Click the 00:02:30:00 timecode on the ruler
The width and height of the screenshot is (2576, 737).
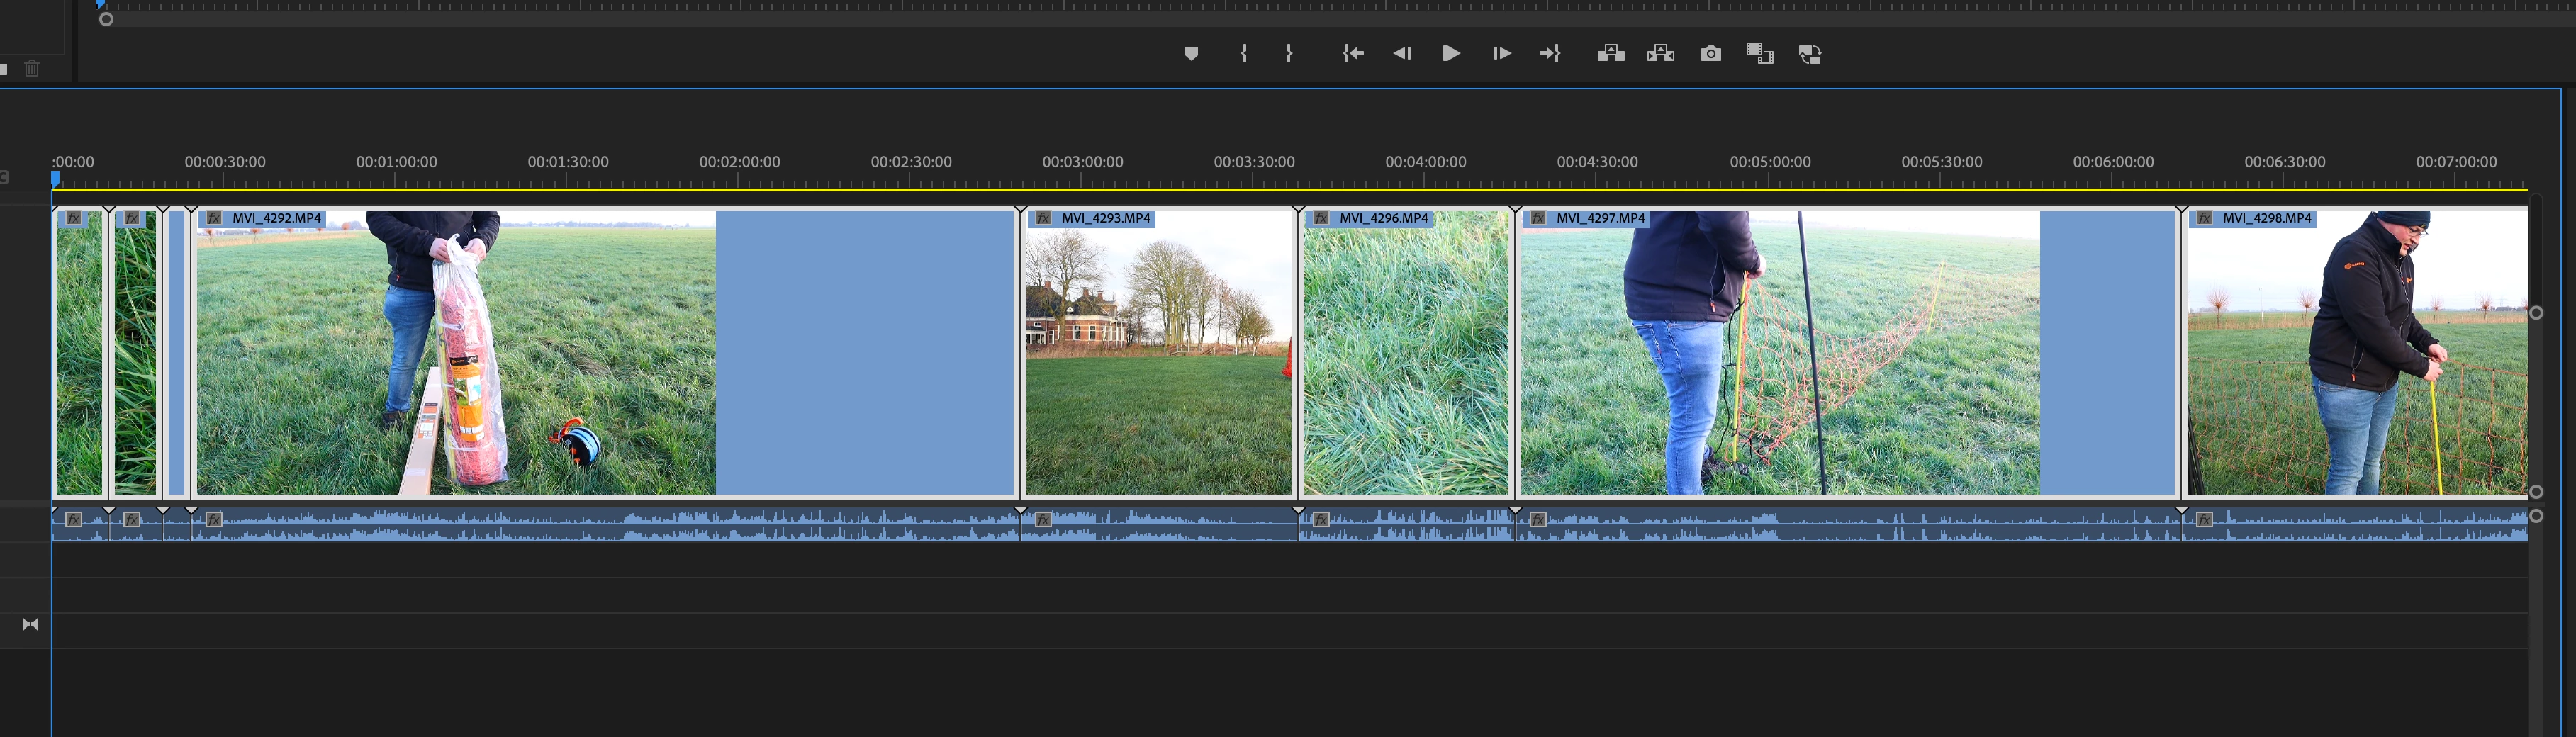[x=911, y=162]
